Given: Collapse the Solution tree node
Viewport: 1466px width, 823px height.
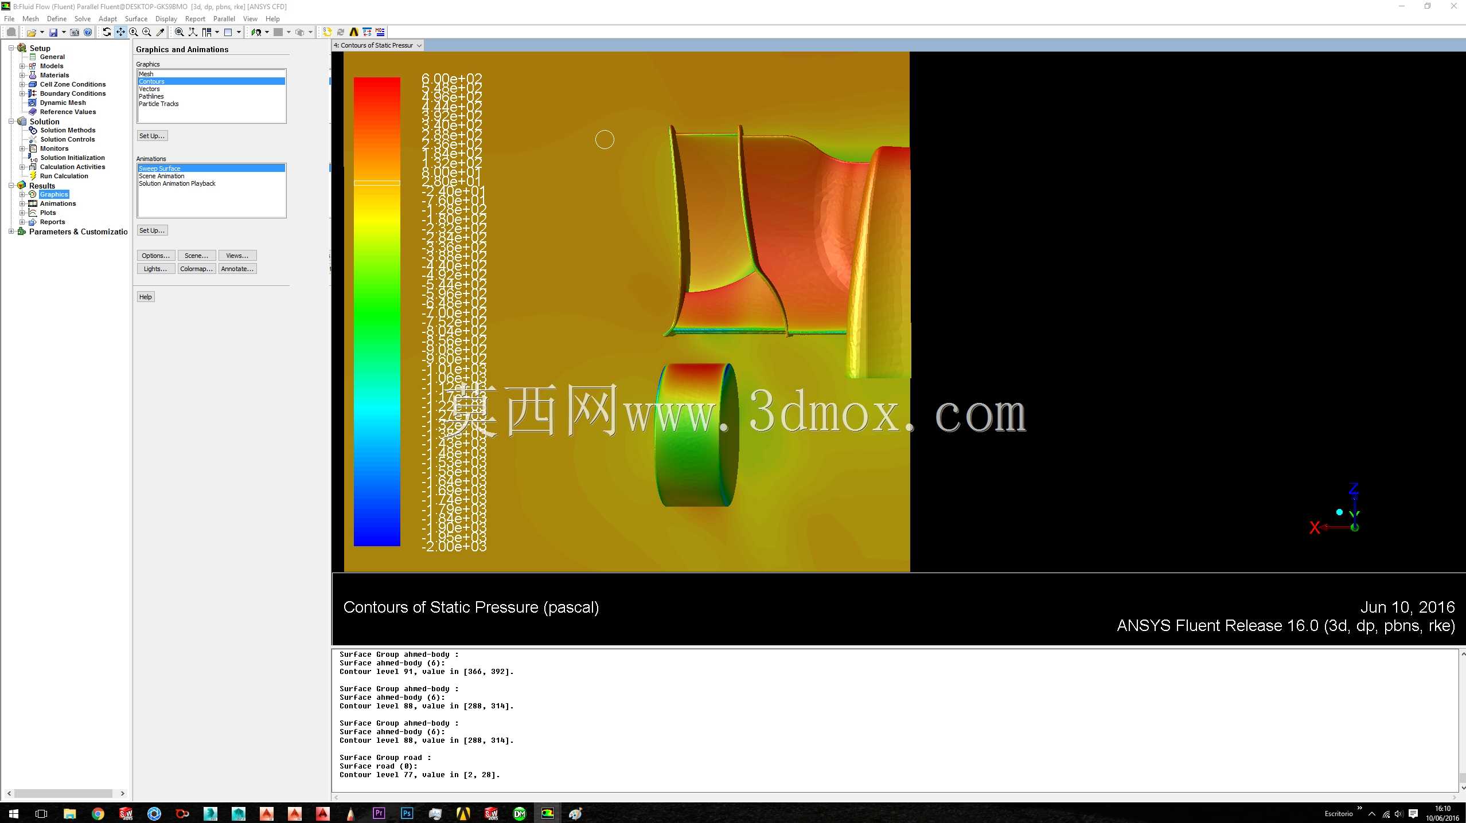Looking at the screenshot, I should tap(11, 122).
